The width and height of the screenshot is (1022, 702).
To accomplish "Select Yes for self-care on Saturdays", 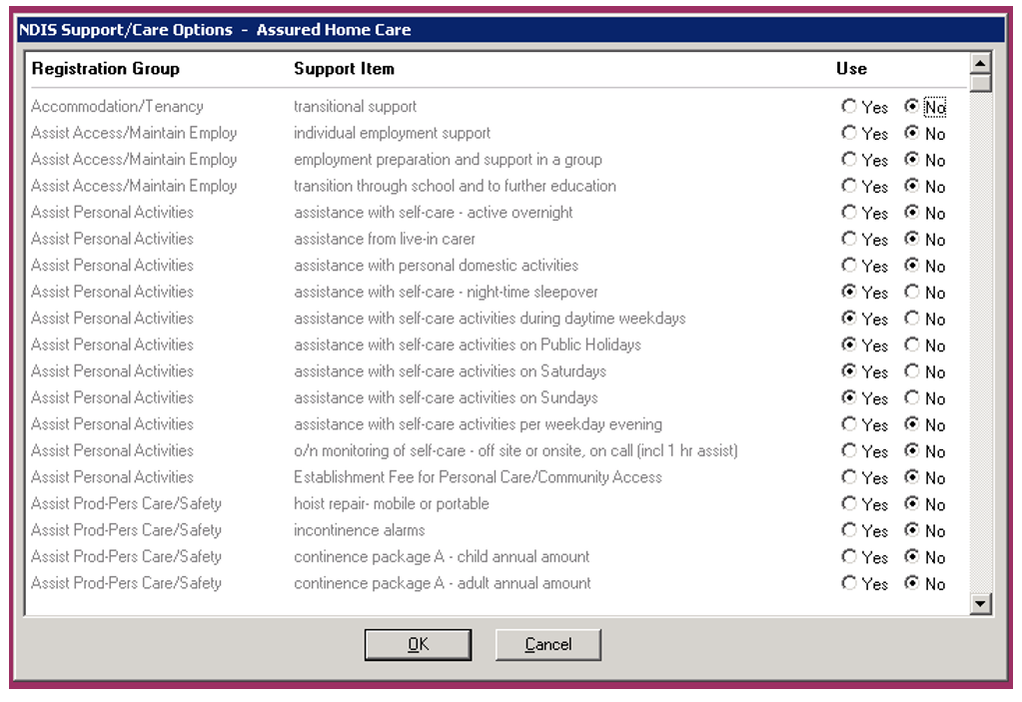I will coord(848,371).
